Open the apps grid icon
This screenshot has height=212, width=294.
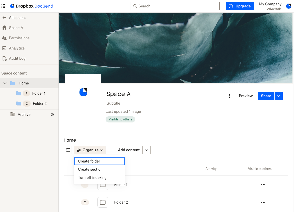click(3, 6)
